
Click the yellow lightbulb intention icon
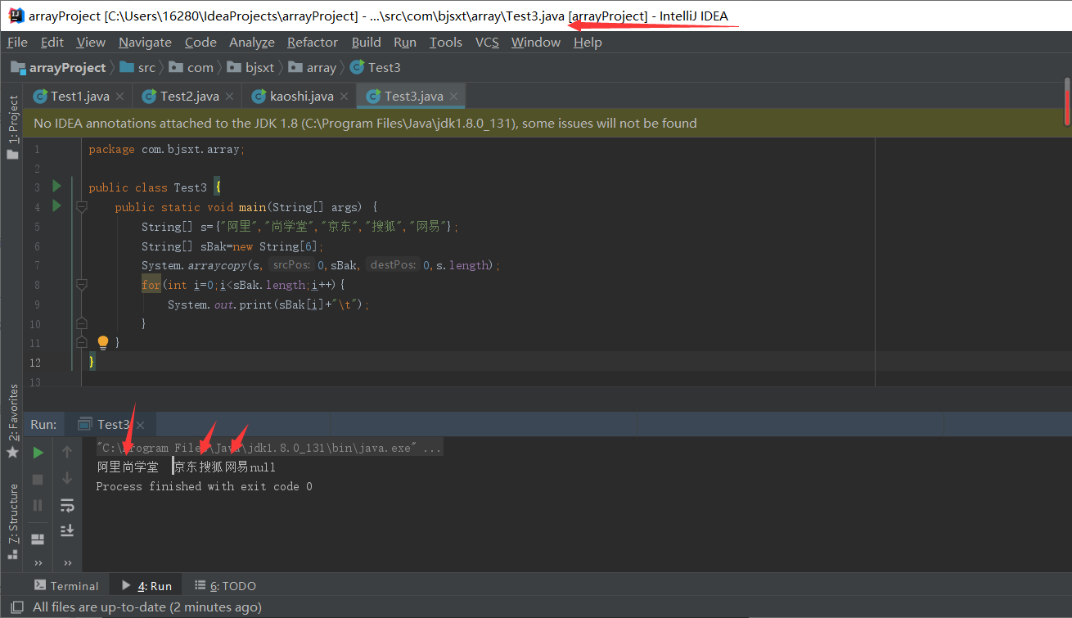[x=103, y=343]
